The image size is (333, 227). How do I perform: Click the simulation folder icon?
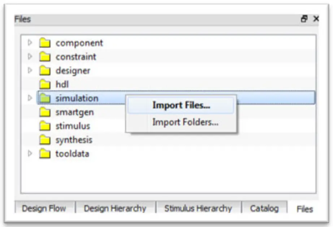(45, 98)
